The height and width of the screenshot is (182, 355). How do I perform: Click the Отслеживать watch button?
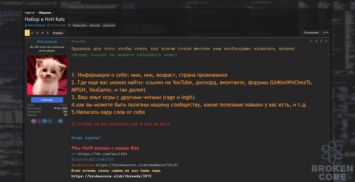click(x=311, y=33)
